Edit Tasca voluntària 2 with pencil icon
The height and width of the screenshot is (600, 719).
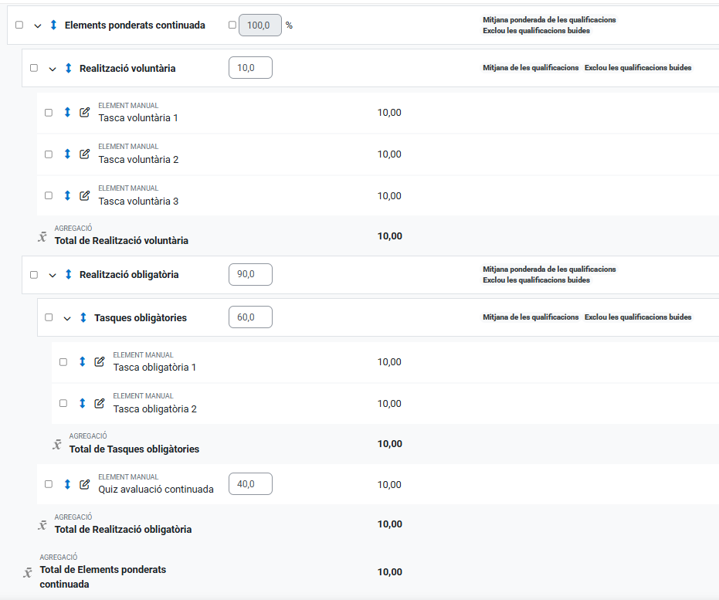click(85, 154)
